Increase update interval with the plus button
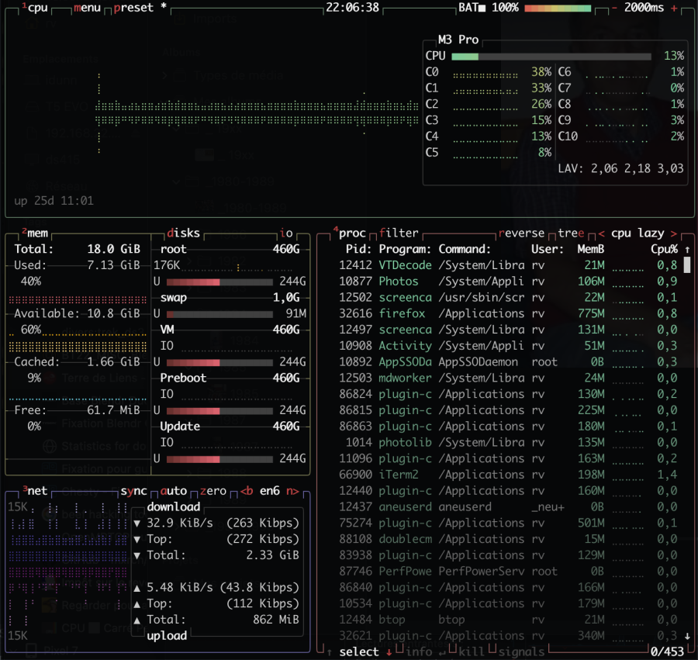The height and width of the screenshot is (660, 698). click(673, 8)
